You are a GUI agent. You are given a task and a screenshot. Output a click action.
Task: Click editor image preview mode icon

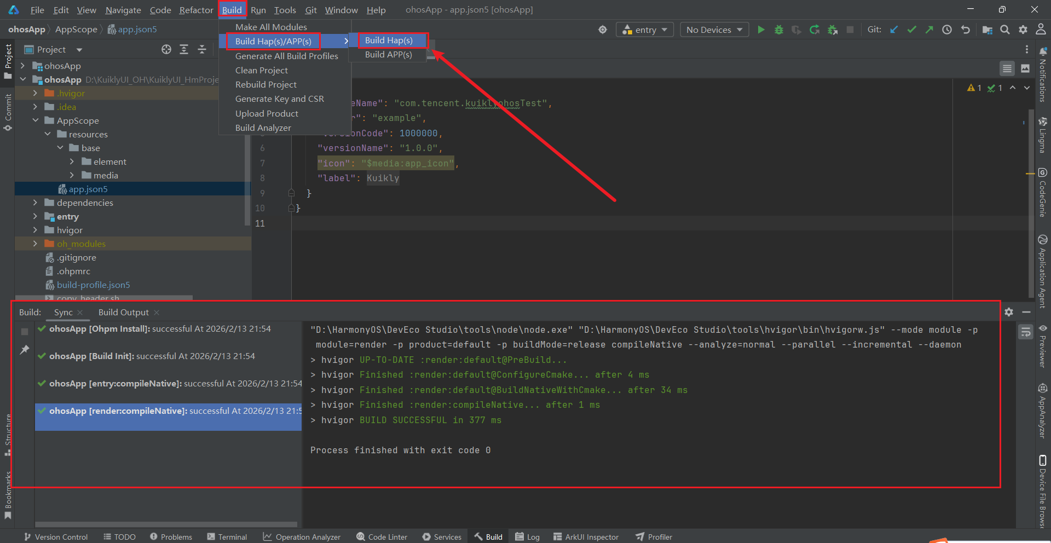1025,68
